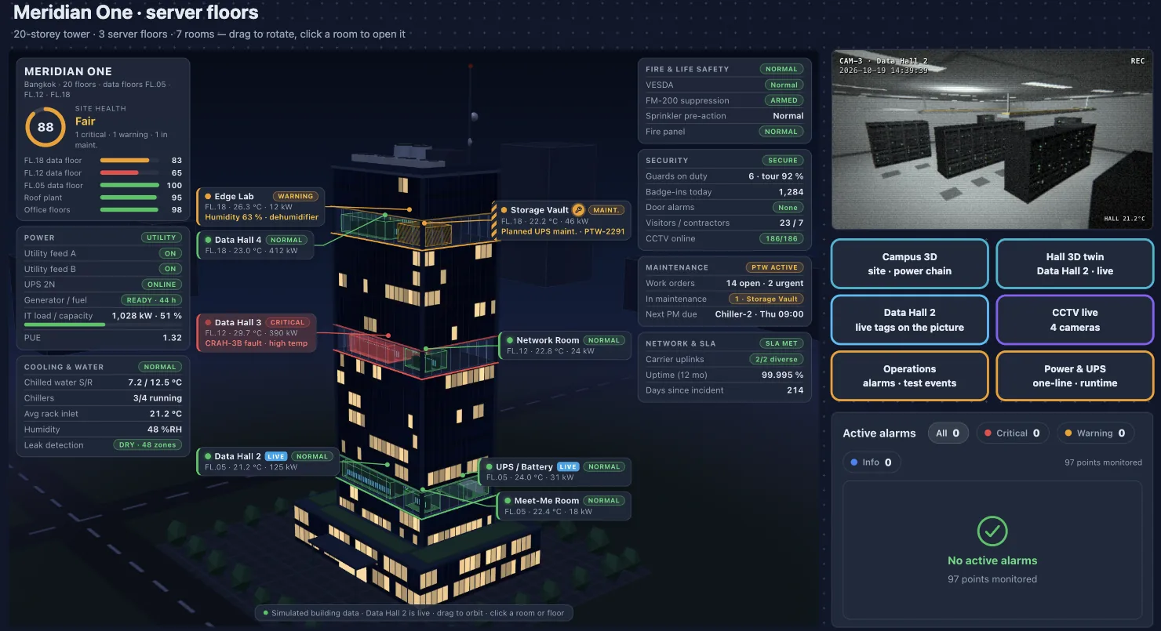
Task: Open the Data Hall 3 critical label
Action: [x=257, y=333]
